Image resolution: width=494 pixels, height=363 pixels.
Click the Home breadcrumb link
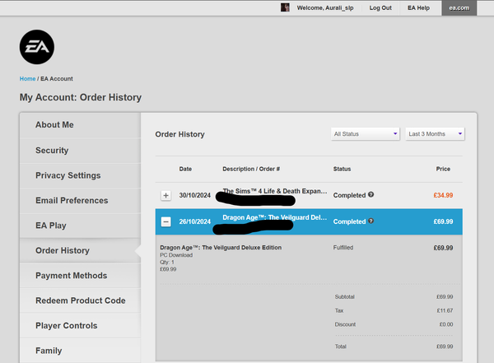click(x=27, y=79)
